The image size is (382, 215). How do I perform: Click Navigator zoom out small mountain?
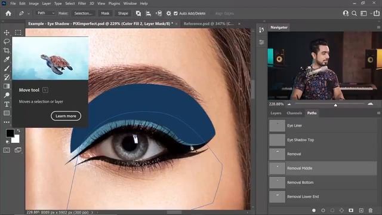pos(289,104)
